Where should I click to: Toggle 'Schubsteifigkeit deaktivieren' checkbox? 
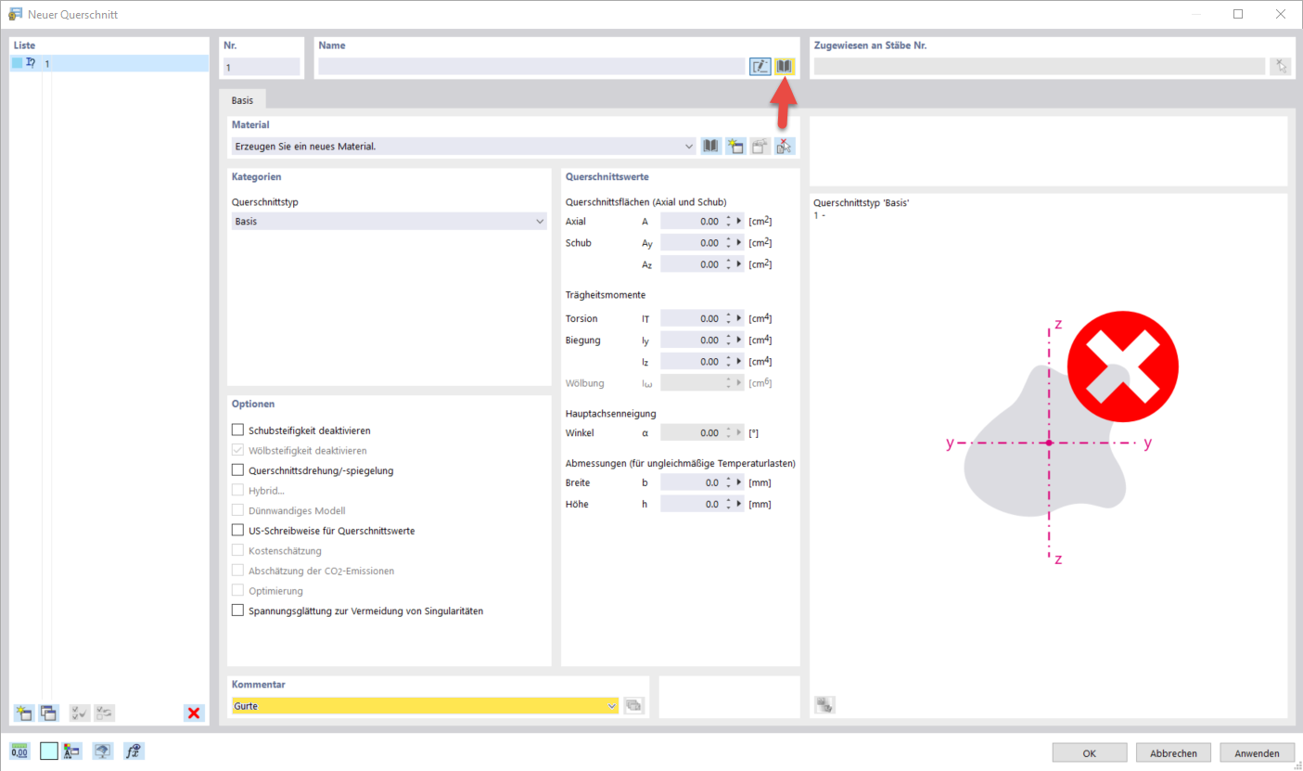coord(238,430)
